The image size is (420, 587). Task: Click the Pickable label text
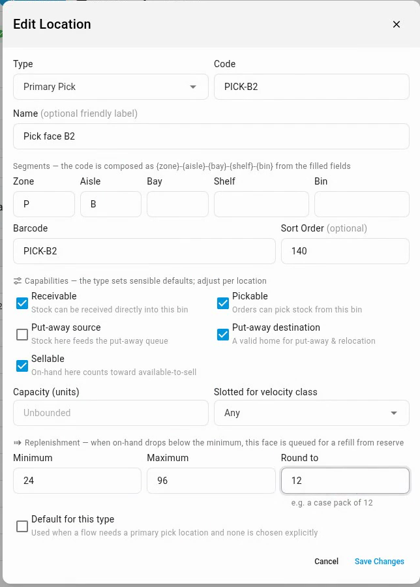(x=250, y=296)
